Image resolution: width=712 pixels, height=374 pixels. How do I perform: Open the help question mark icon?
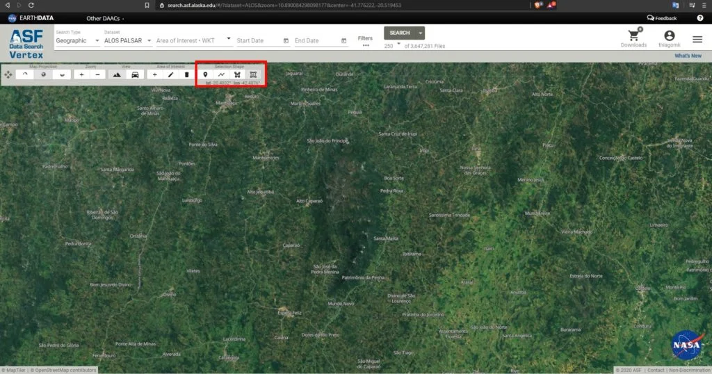699,18
